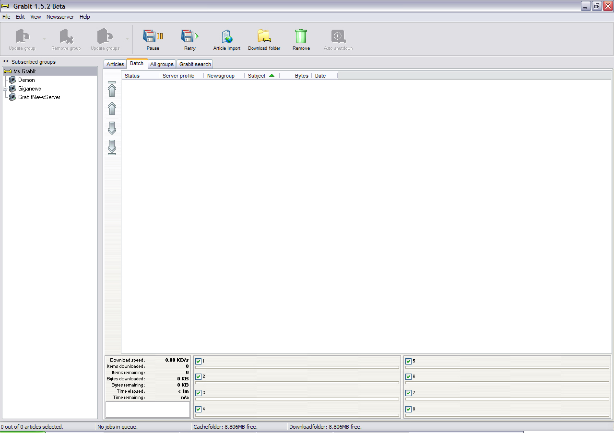Click the My GrabIt key icon
The image size is (614, 433).
coord(8,71)
